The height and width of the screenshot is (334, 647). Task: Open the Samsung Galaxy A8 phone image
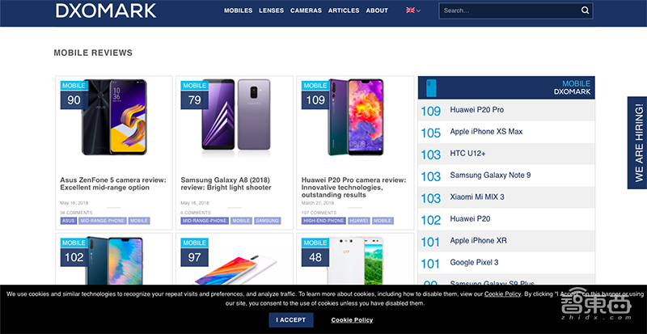236,116
